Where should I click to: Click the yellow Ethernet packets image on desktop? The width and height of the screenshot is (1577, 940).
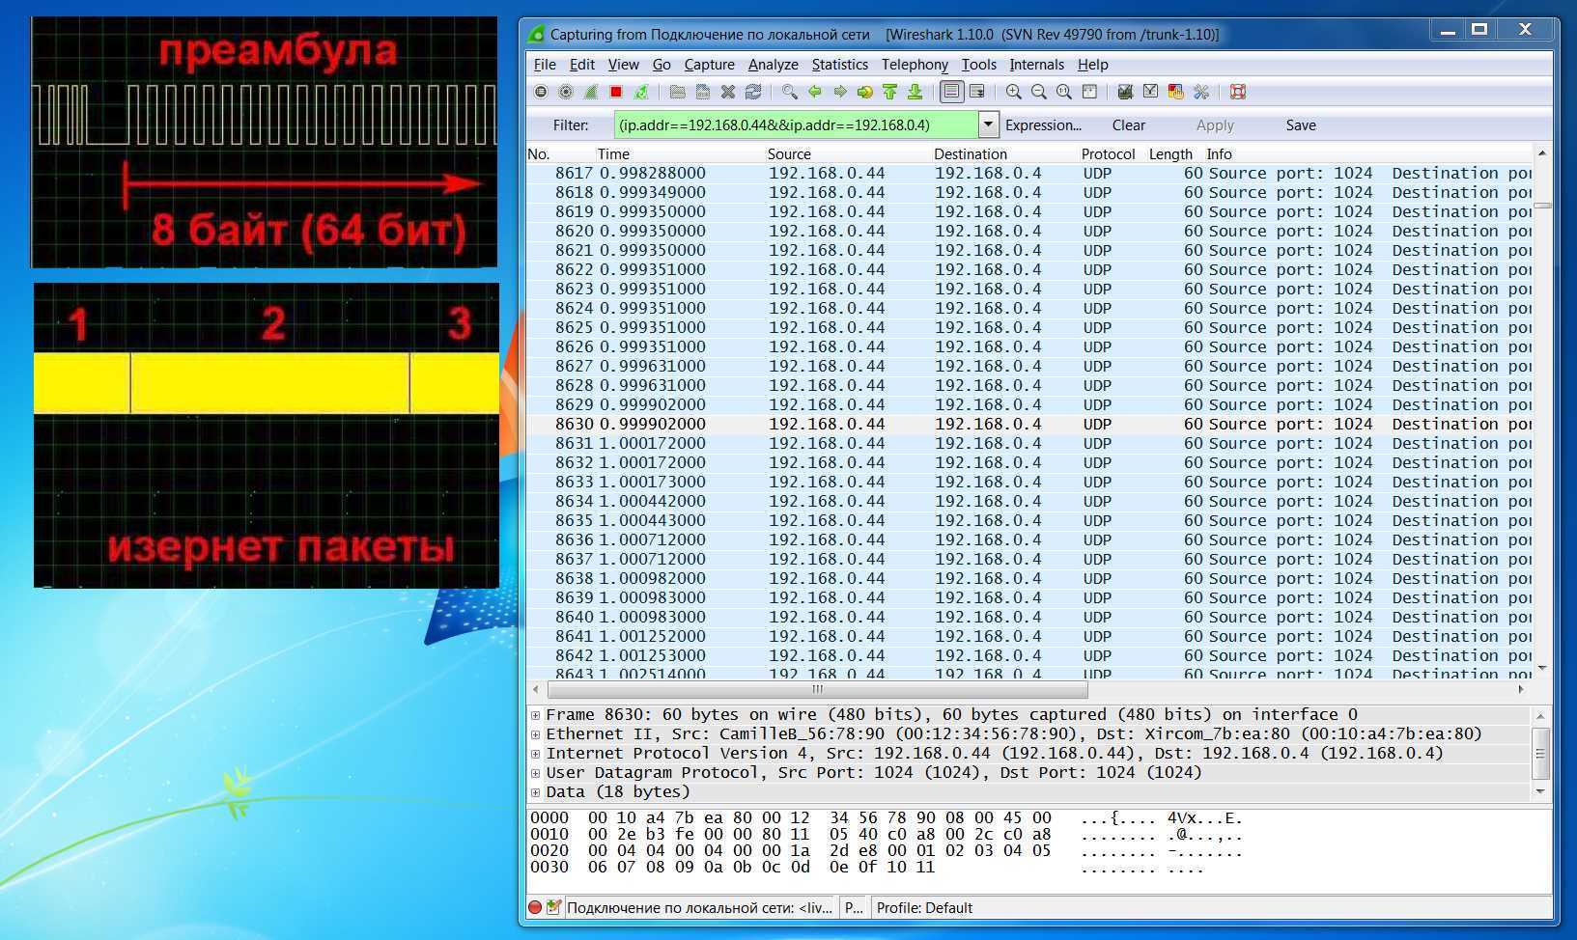[x=267, y=435]
